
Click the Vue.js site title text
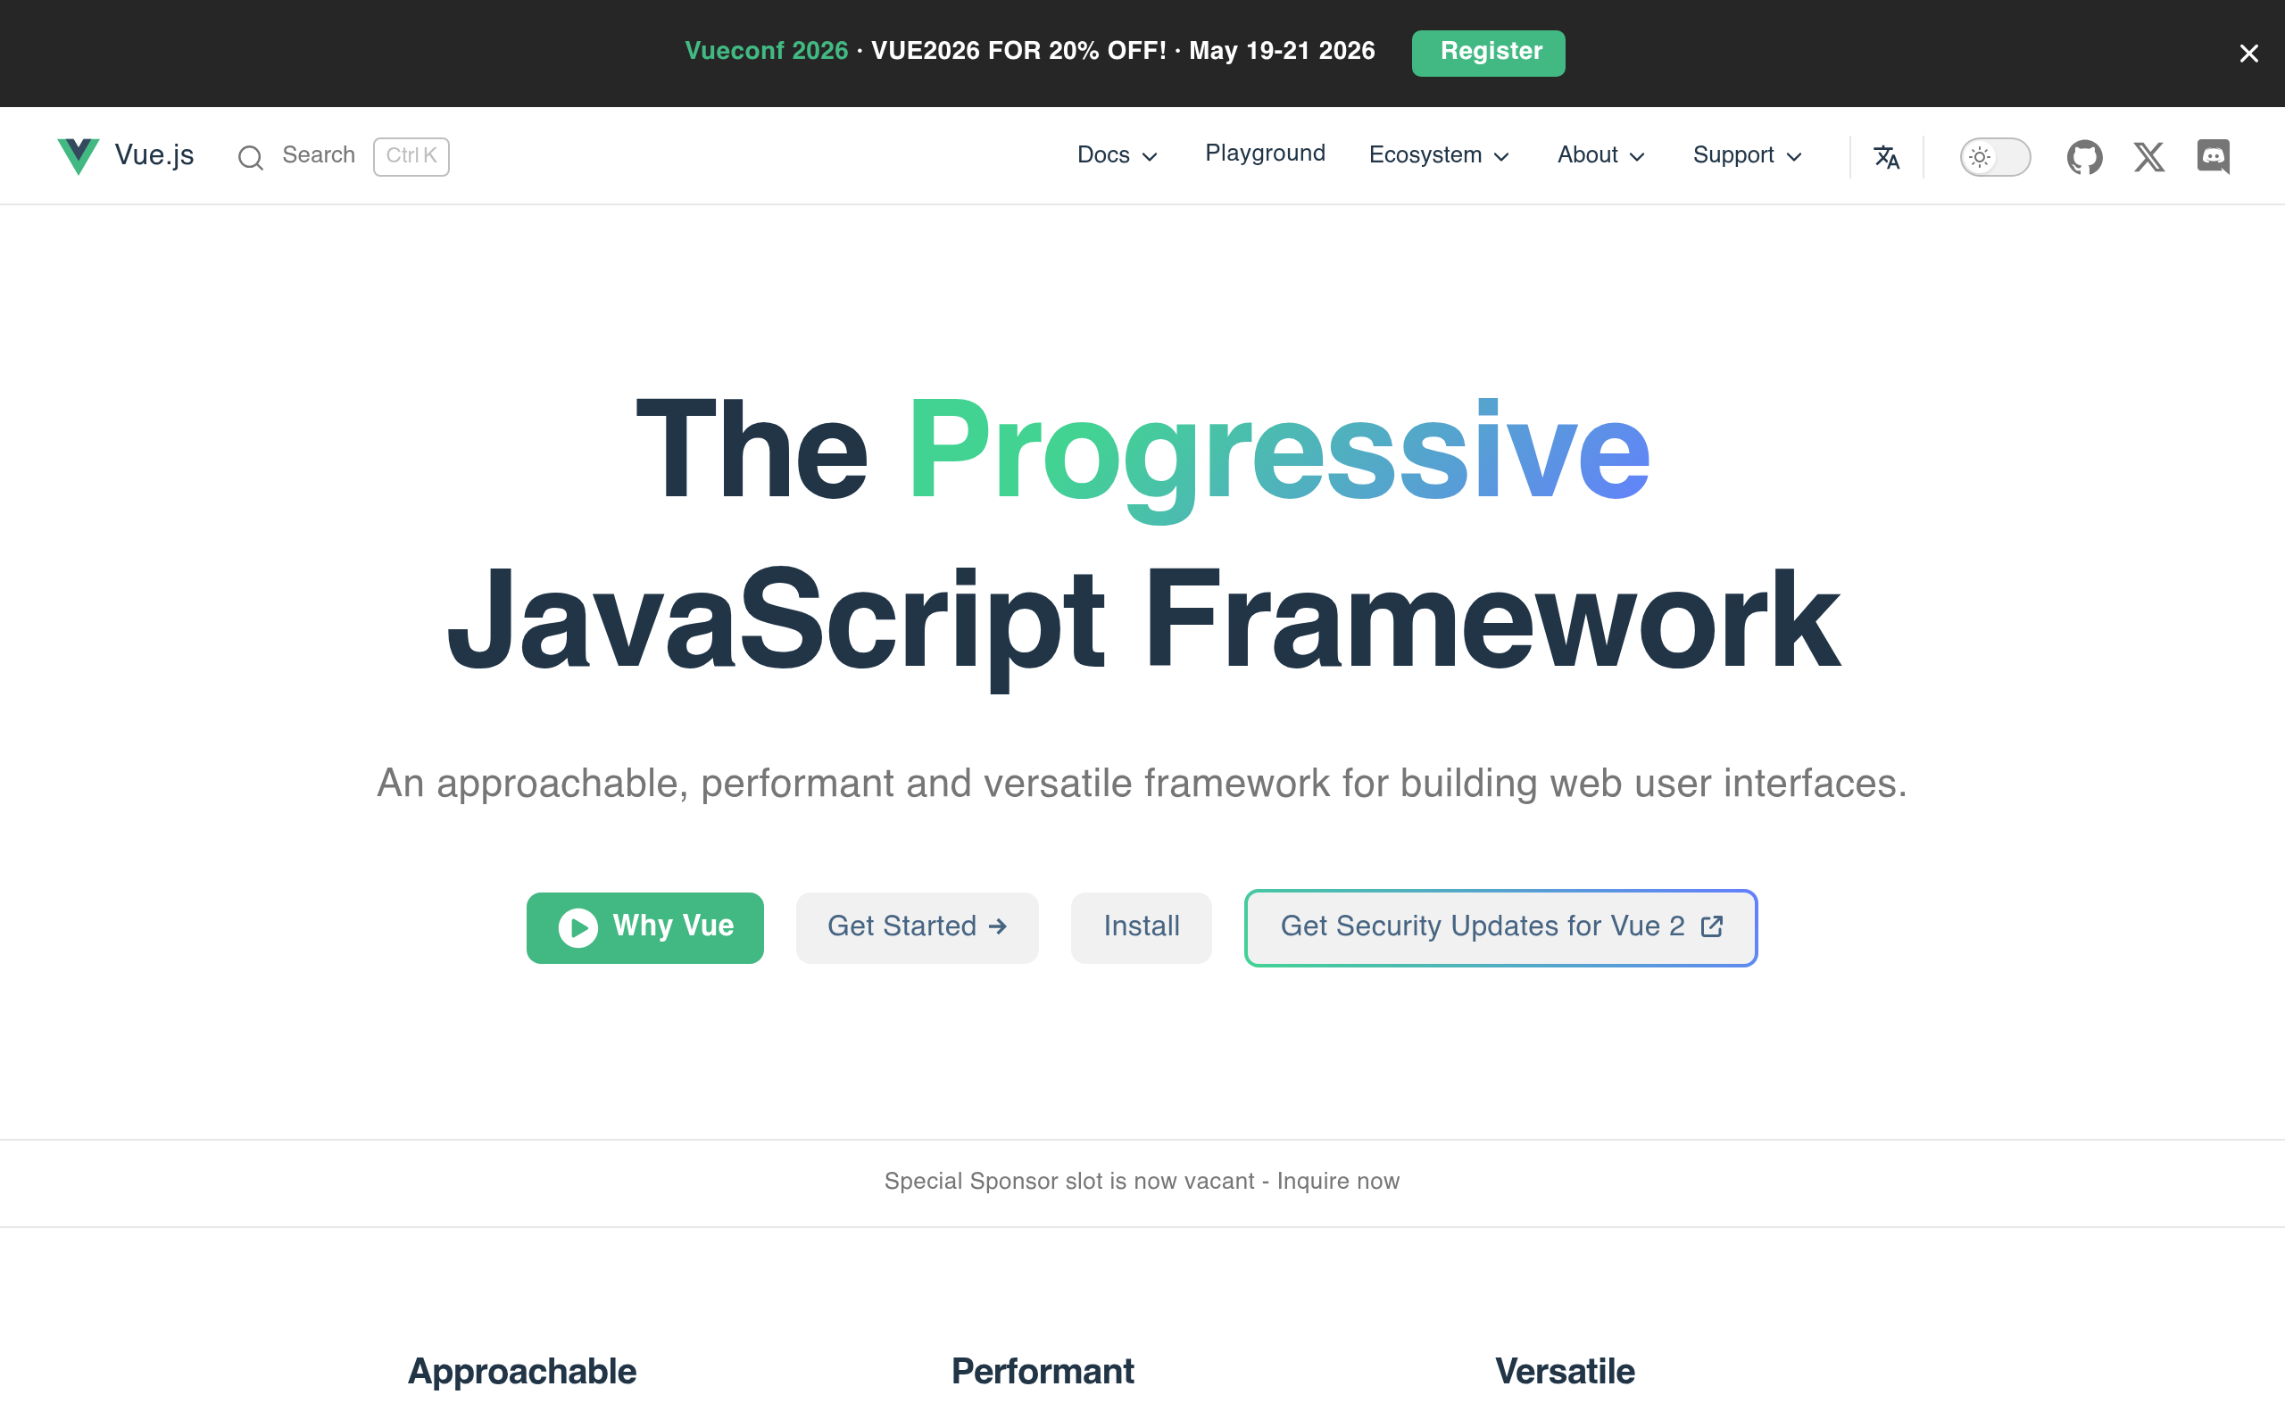(154, 155)
